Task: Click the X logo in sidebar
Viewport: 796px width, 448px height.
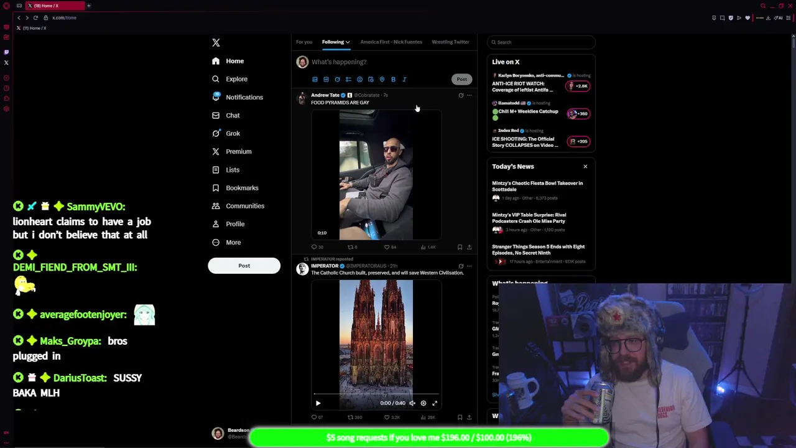Action: pyautogui.click(x=216, y=42)
